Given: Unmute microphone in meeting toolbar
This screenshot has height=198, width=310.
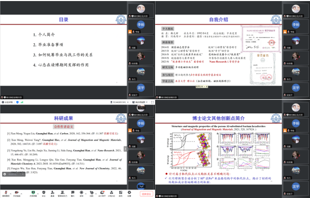Looking at the screenshot, I should (x=6, y=193).
